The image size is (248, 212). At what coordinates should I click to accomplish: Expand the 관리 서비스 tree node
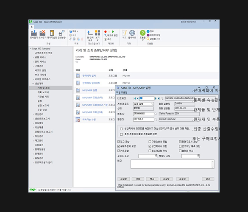pyautogui.click(x=33, y=62)
